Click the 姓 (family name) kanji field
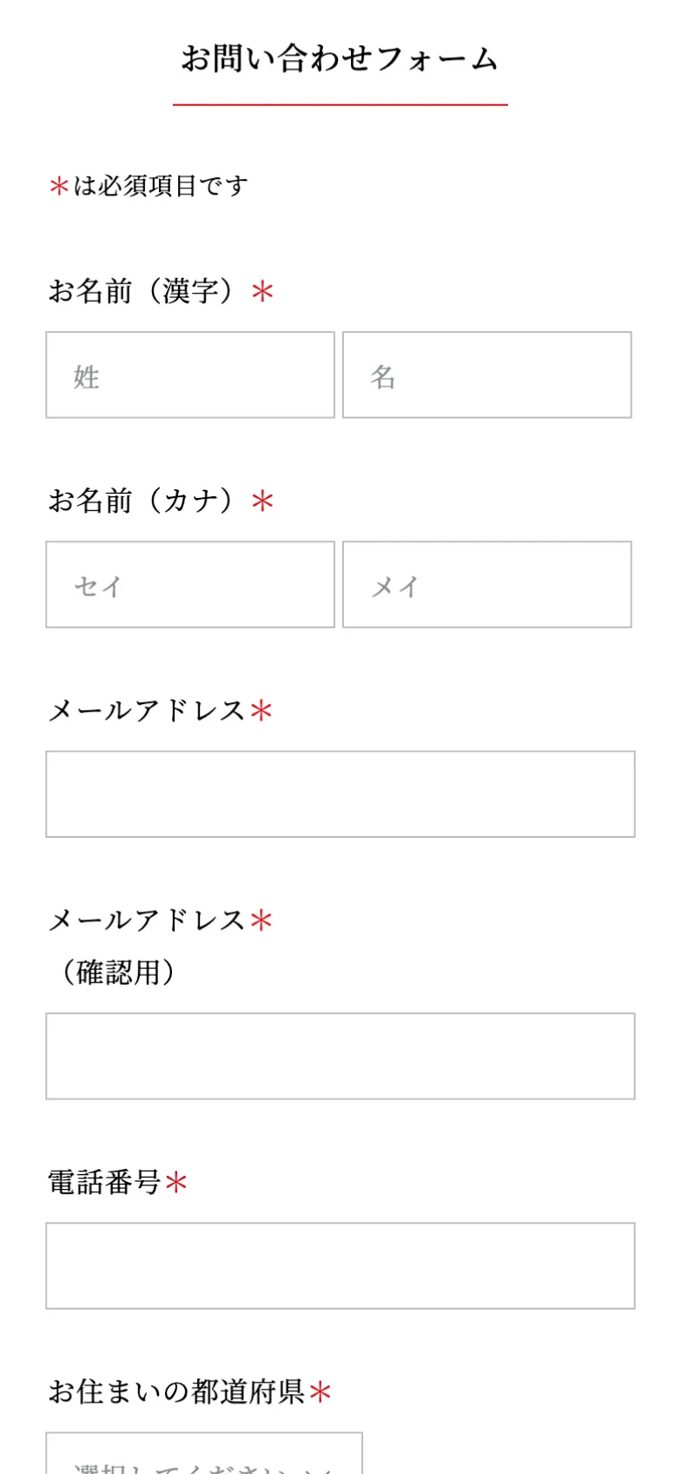Image resolution: width=681 pixels, height=1474 pixels. click(x=190, y=375)
